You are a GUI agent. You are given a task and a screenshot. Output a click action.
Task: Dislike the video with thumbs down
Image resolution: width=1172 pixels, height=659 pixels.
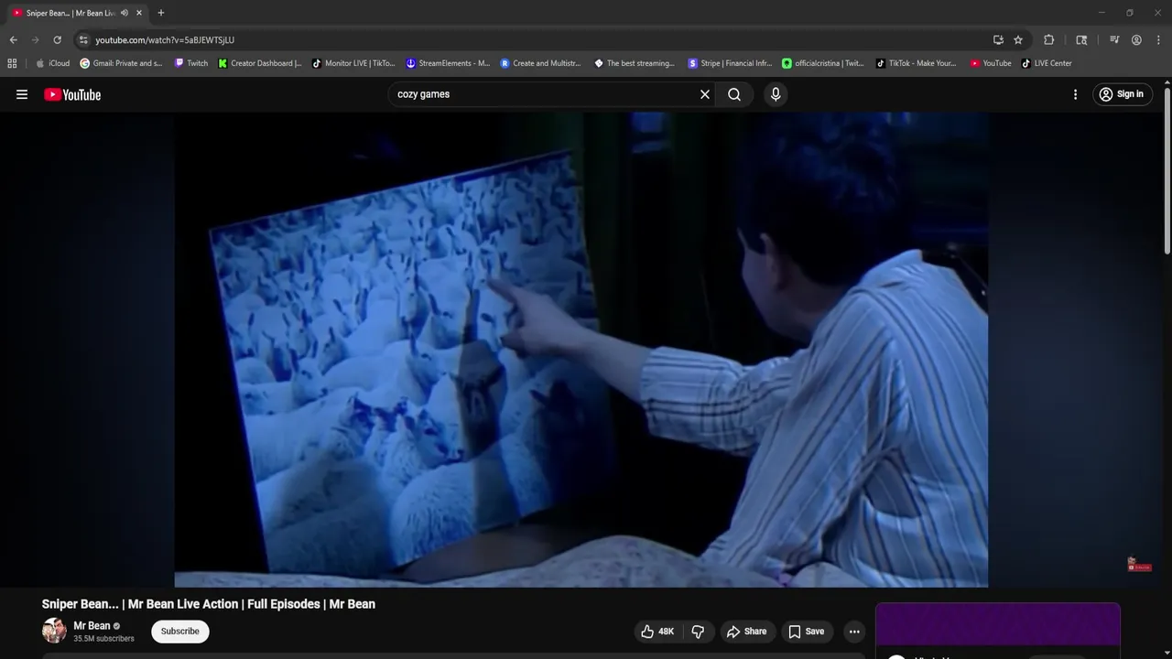[x=698, y=632]
